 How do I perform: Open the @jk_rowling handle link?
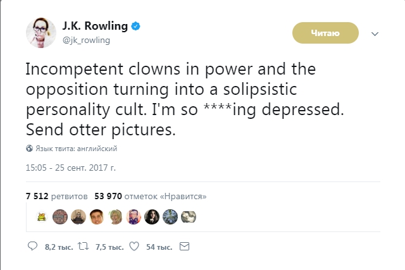(86, 40)
